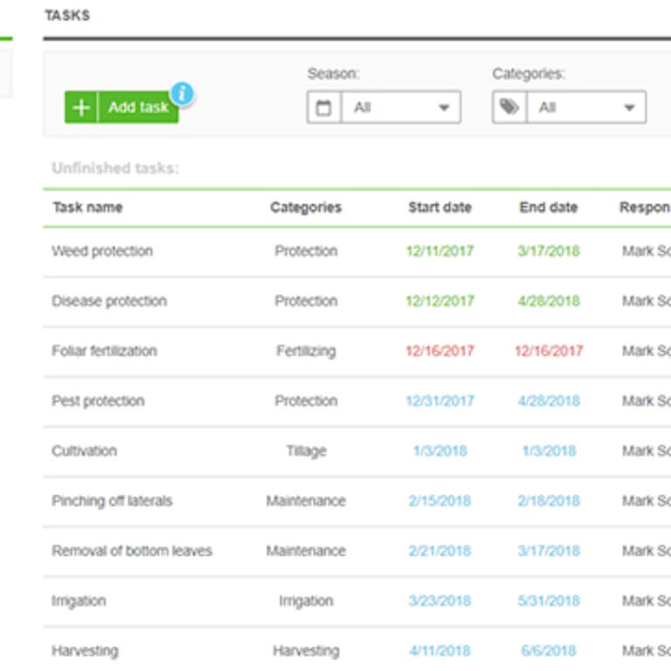Screen dimensions: 671x671
Task: Sort by Task name column header
Action: click(x=87, y=208)
